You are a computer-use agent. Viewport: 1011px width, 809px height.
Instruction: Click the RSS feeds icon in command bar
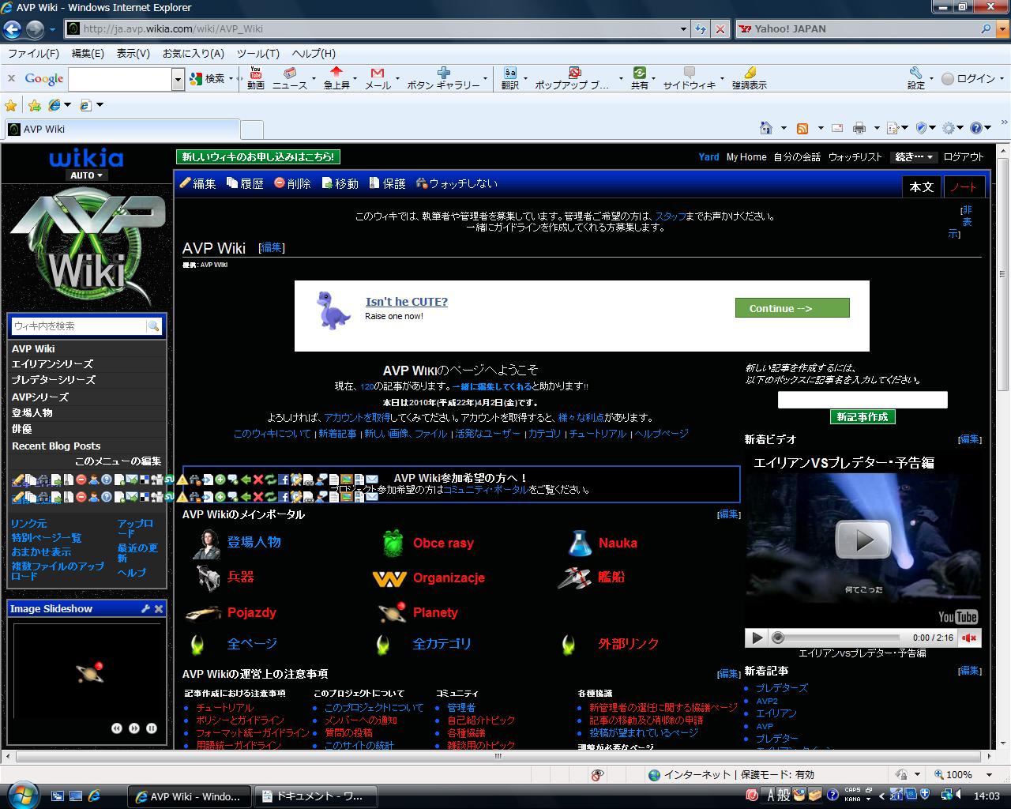(x=802, y=128)
